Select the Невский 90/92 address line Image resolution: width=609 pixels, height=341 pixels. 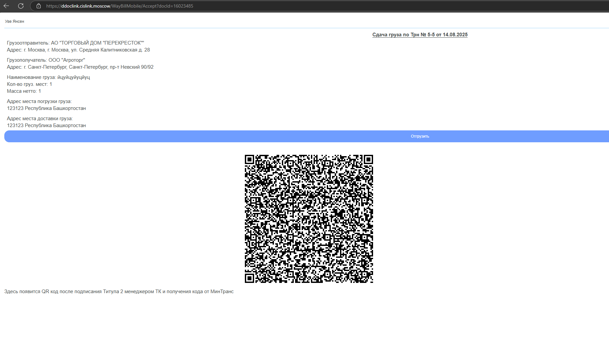80,67
